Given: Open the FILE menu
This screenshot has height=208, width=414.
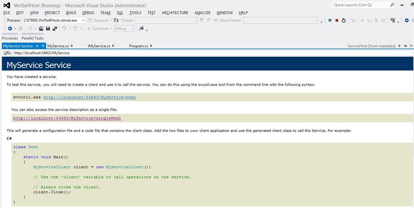Looking at the screenshot, I should point(6,13).
